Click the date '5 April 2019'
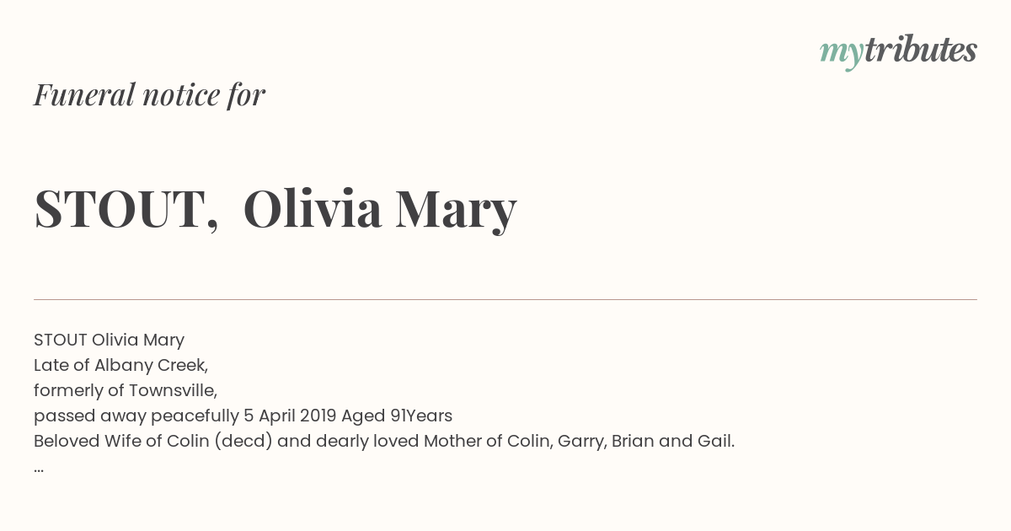 coord(291,416)
